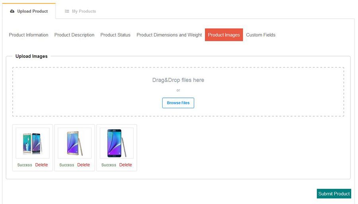Open the gold phone image thumbnail
The image size is (358, 204).
coord(75,143)
